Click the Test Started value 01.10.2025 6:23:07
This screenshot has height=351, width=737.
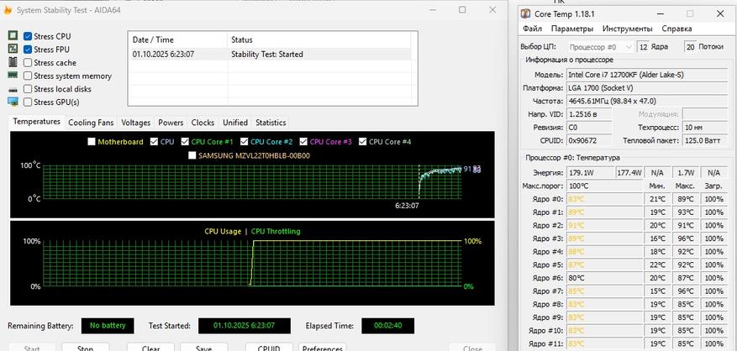coord(245,326)
